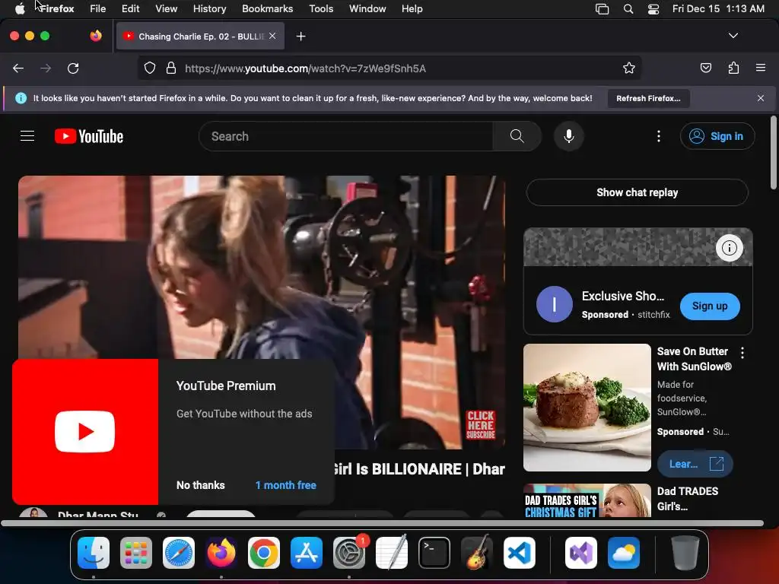Click the Exclusive Sho... sponsored title
The width and height of the screenshot is (779, 584).
pyautogui.click(x=623, y=296)
